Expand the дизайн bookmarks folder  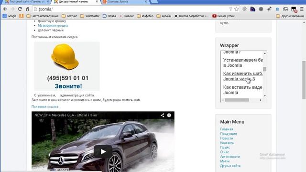click(164, 16)
